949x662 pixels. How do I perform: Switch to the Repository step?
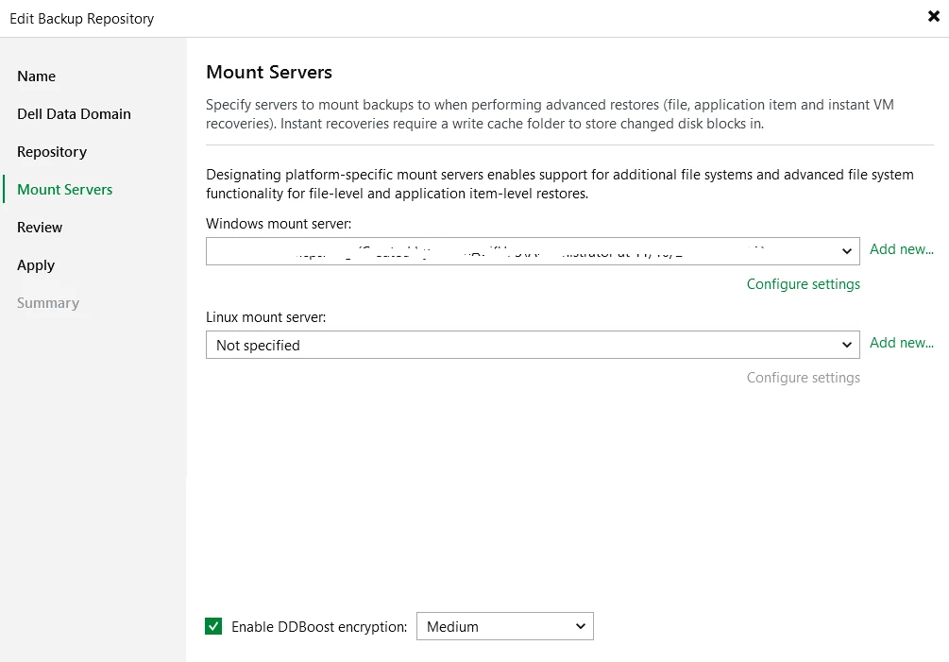(52, 152)
